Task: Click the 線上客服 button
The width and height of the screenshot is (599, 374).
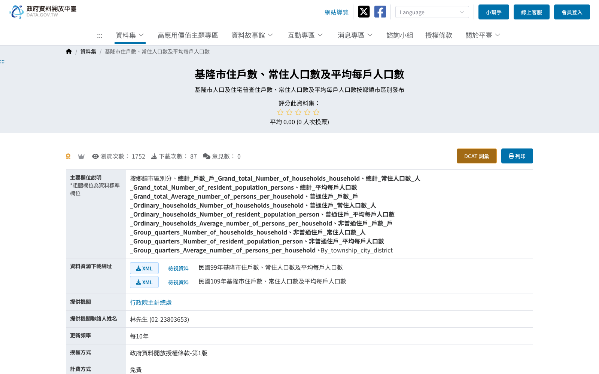Action: click(532, 12)
